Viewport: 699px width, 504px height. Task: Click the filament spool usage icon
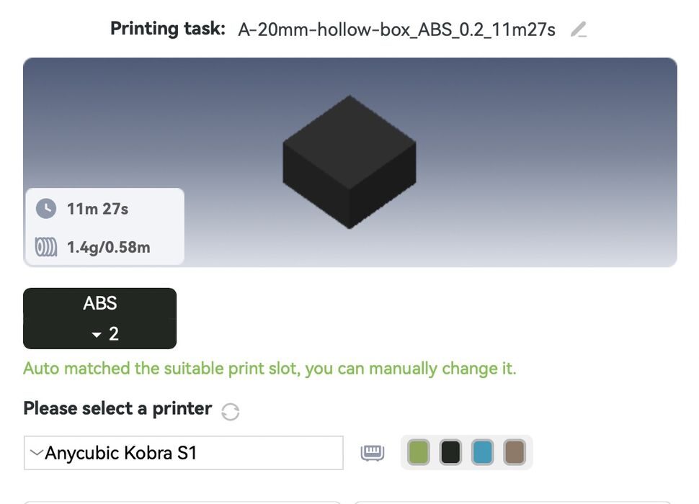pos(46,248)
